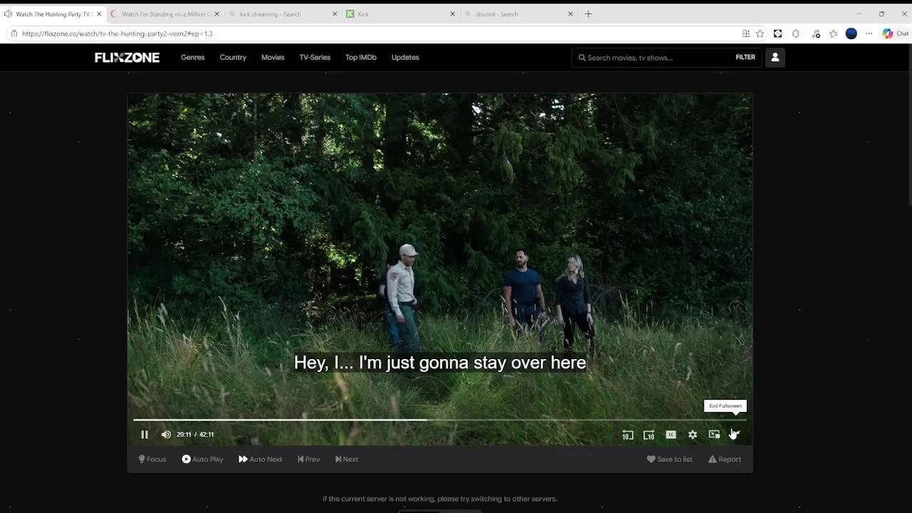The width and height of the screenshot is (912, 513).
Task: Close the 'Watch The Hunting Party' tab
Action: tap(99, 14)
